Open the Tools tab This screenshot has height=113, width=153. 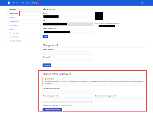coord(28,3)
